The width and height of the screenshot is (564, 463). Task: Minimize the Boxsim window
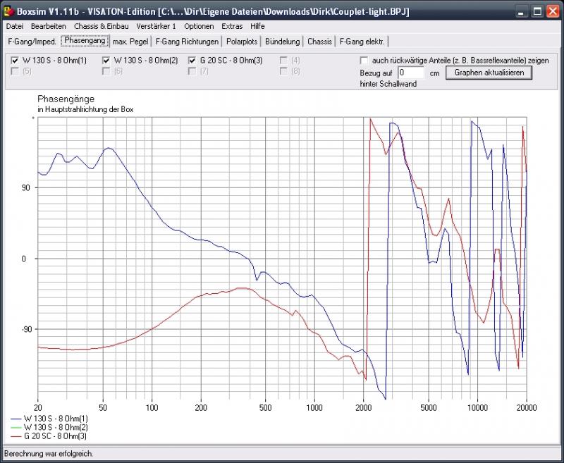(x=521, y=12)
